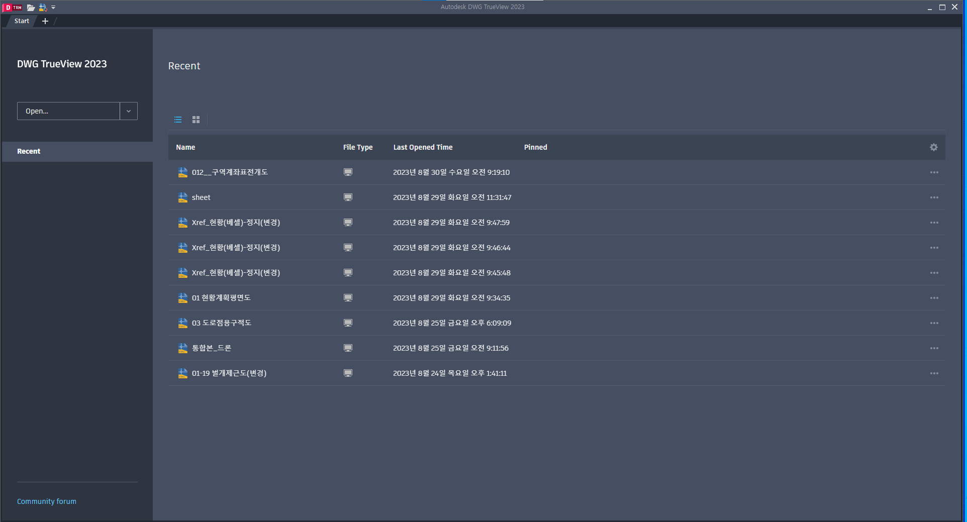
Task: Open more options for file opened 9:47:59
Action: point(934,223)
